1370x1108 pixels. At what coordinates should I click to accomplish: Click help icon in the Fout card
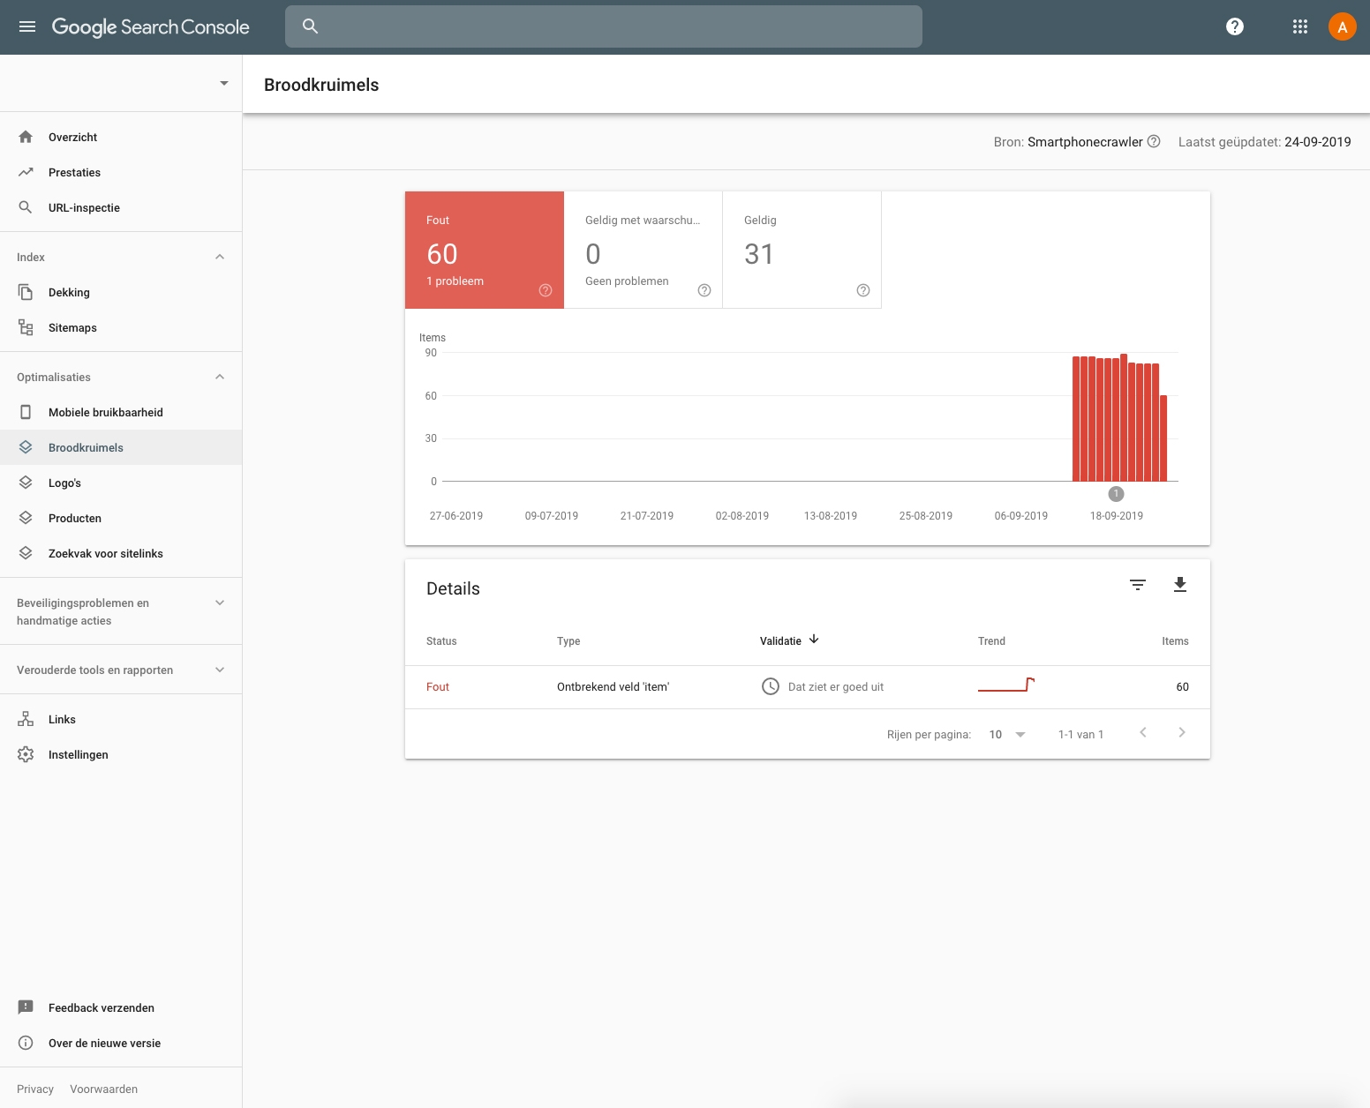[546, 290]
